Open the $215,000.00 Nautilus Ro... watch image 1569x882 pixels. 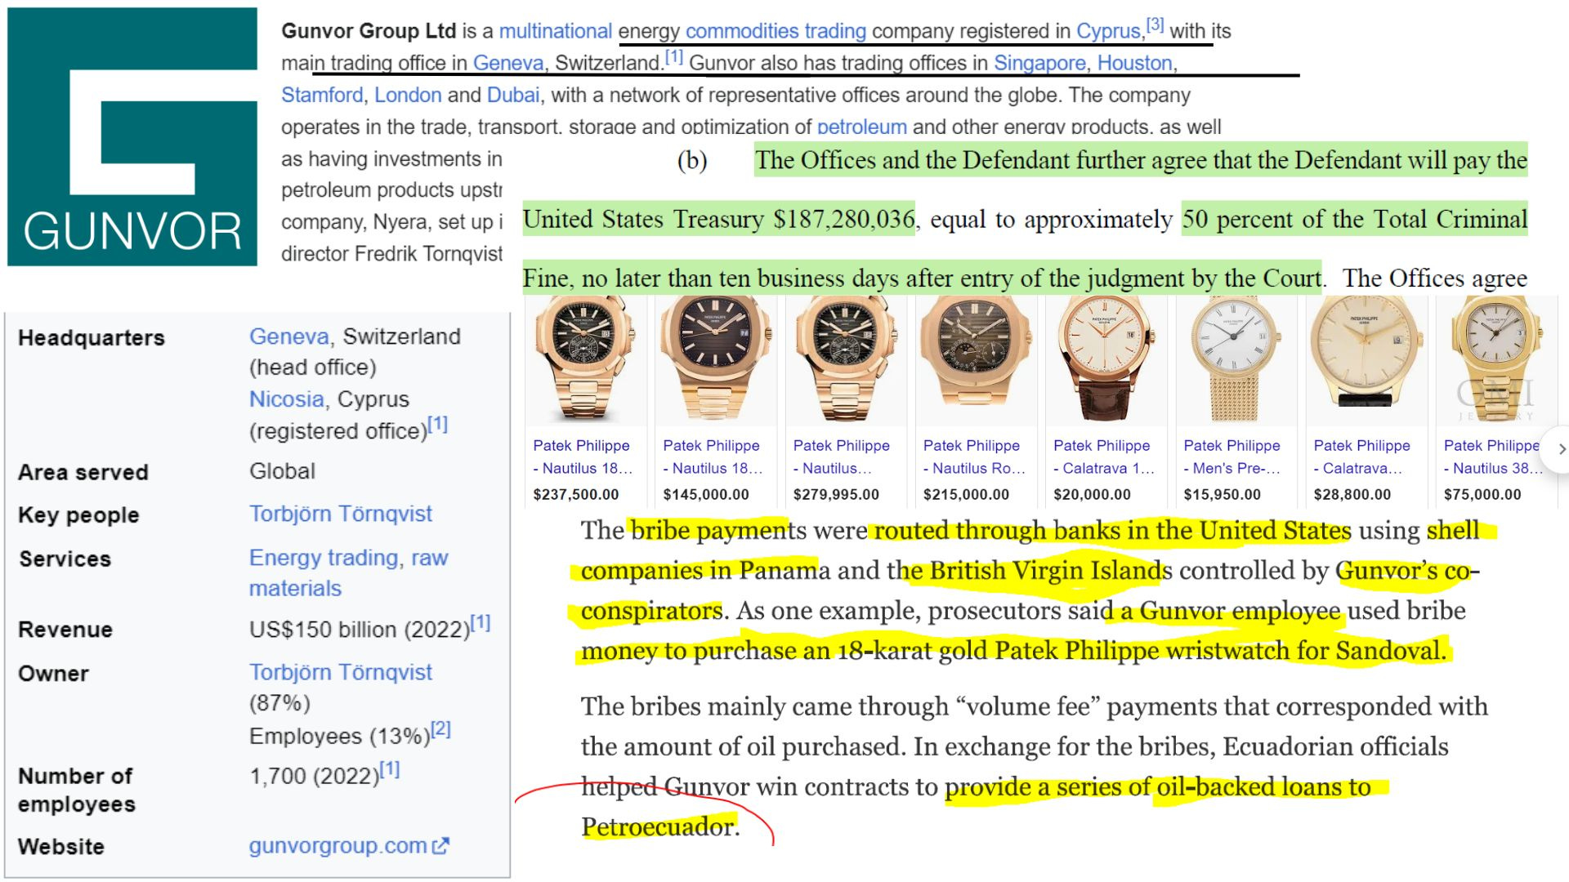[x=975, y=360]
